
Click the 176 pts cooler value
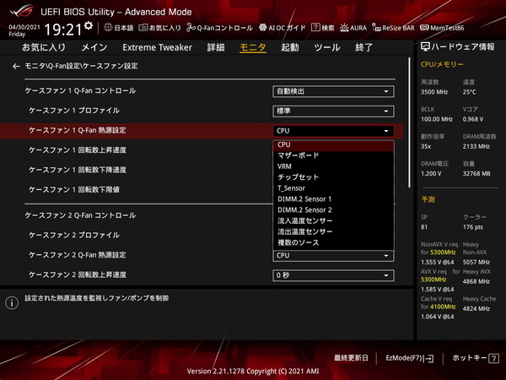(x=473, y=227)
